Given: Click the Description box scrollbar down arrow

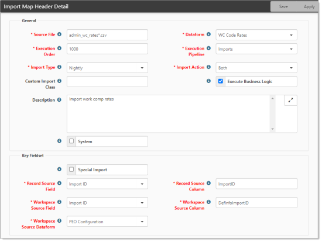Looking at the screenshot, I should [272, 129].
